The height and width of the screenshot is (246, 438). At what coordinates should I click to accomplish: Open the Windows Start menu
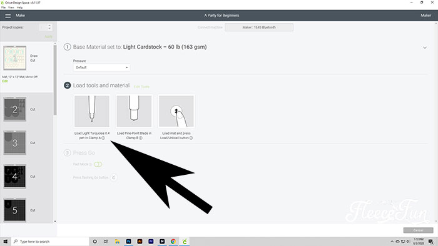pos(5,242)
